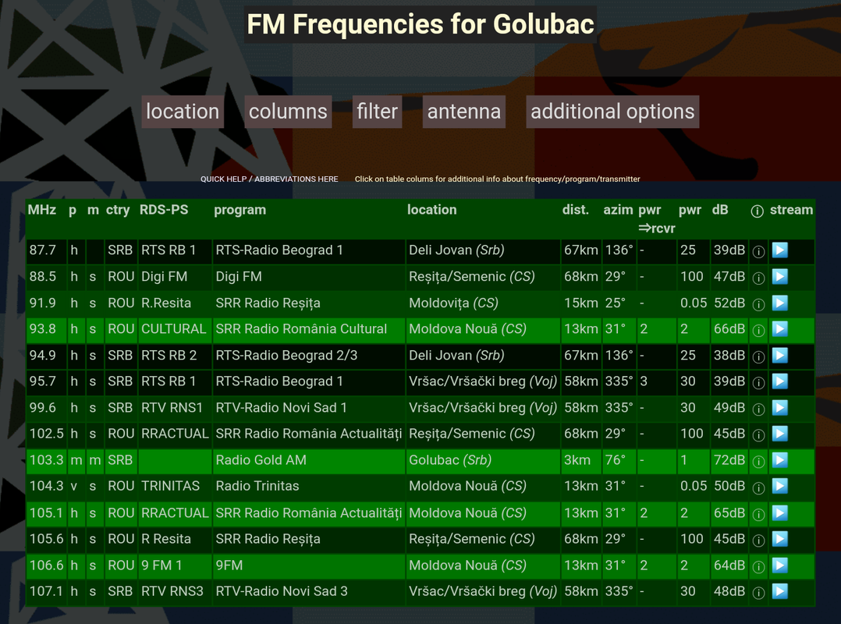The height and width of the screenshot is (624, 841).
Task: Click program cell Digi FM
Action: coord(308,277)
